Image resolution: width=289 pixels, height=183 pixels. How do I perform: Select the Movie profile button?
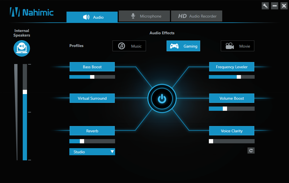[237, 46]
